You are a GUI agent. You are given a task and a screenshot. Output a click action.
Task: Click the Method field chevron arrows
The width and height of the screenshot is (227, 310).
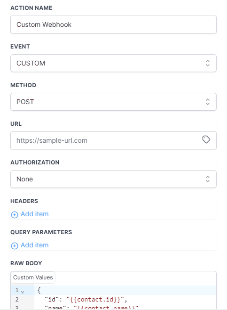[207, 102]
